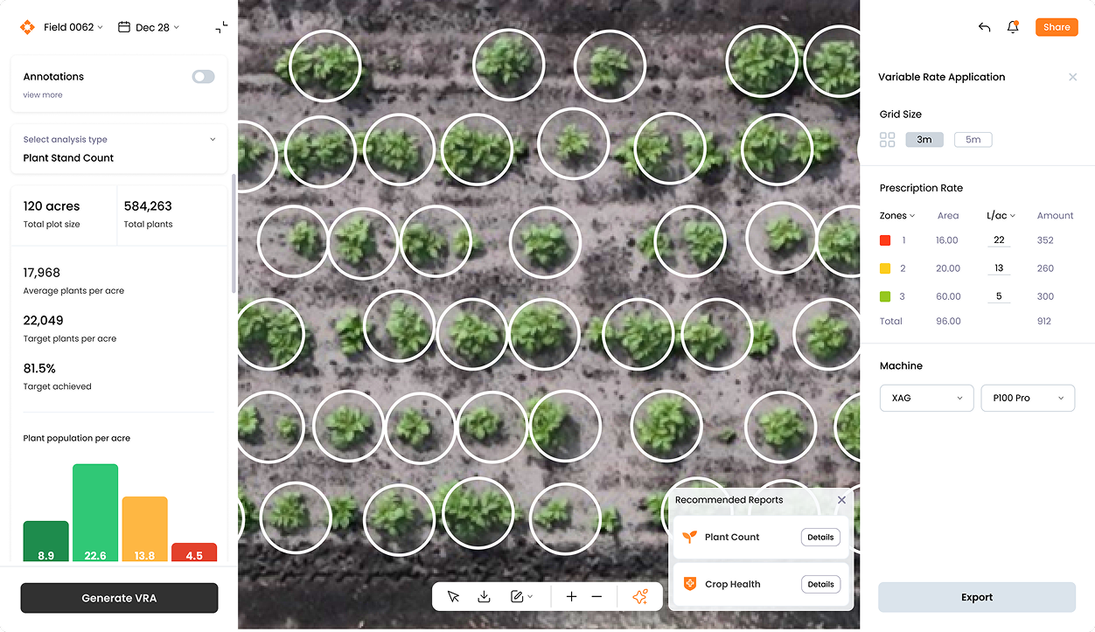Collapse the map with the fullscreen corners icon
The height and width of the screenshot is (632, 1095).
(x=221, y=27)
